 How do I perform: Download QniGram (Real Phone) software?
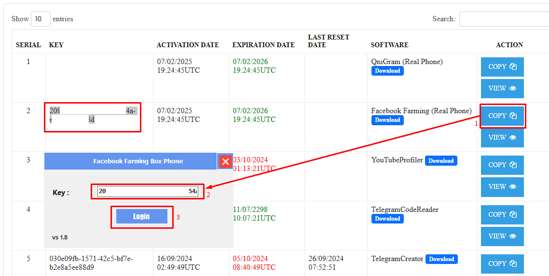[387, 71]
